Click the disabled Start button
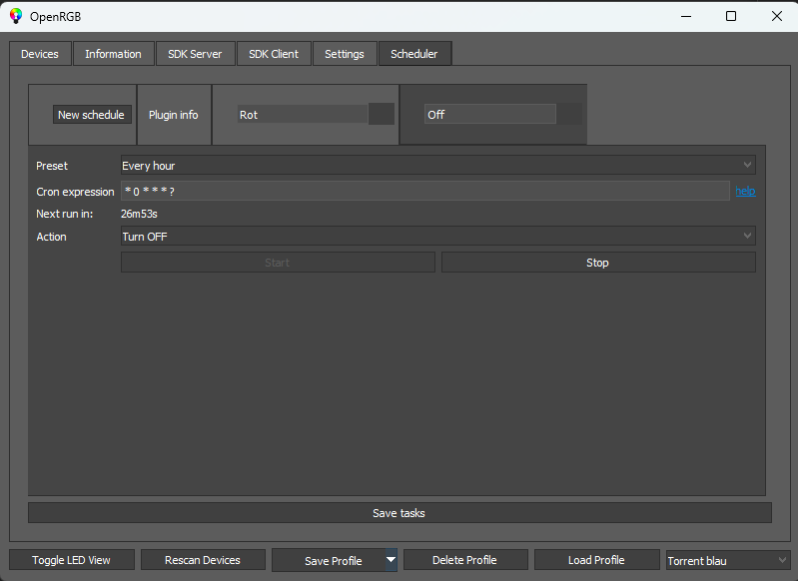This screenshot has height=581, width=798. click(x=278, y=263)
